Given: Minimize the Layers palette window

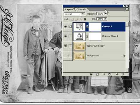Looking at the screenshot, I should pos(124,6).
